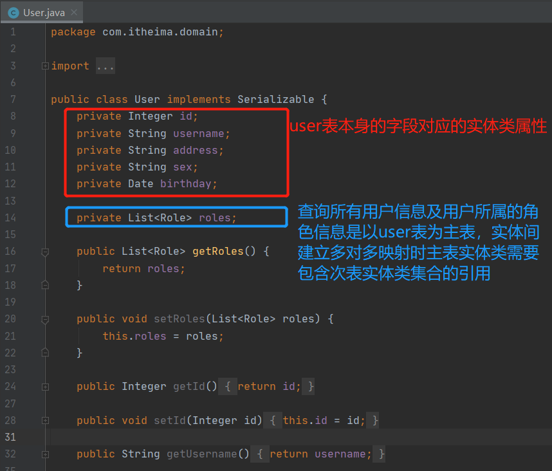Click the 'setRoles' method name
This screenshot has height=471, width=552.
179,319
